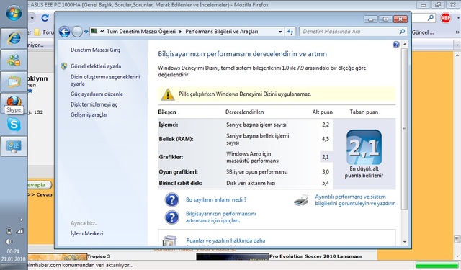
Task: Open Görsel efektleri ayarla link
Action: 96,66
